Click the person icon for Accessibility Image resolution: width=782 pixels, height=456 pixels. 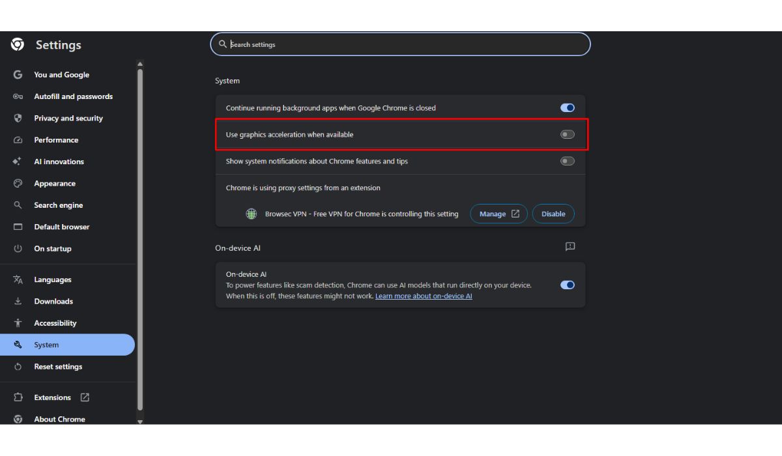[18, 323]
